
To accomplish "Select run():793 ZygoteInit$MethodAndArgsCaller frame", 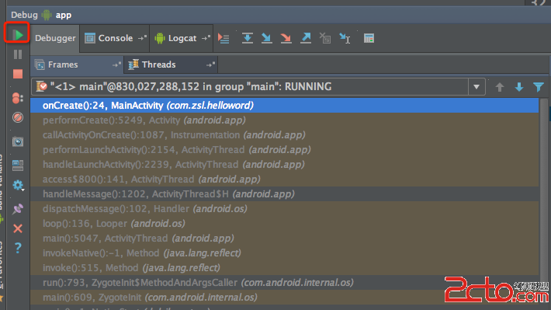I will point(284,283).
